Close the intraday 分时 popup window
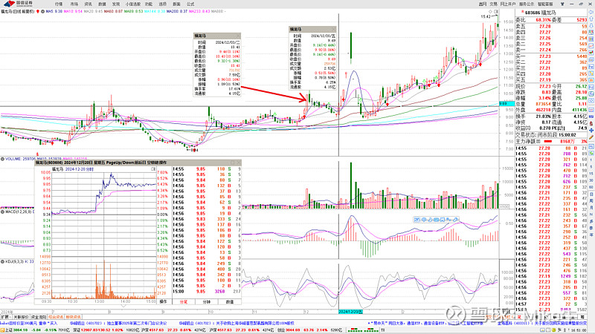Viewport: 595px width, 334px height. pos(238,163)
